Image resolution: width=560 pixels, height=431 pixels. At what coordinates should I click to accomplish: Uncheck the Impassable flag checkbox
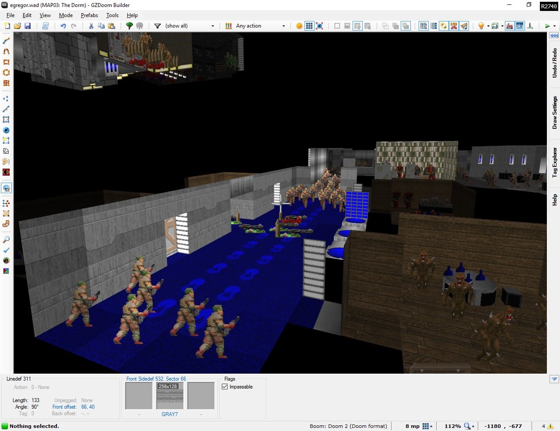225,387
